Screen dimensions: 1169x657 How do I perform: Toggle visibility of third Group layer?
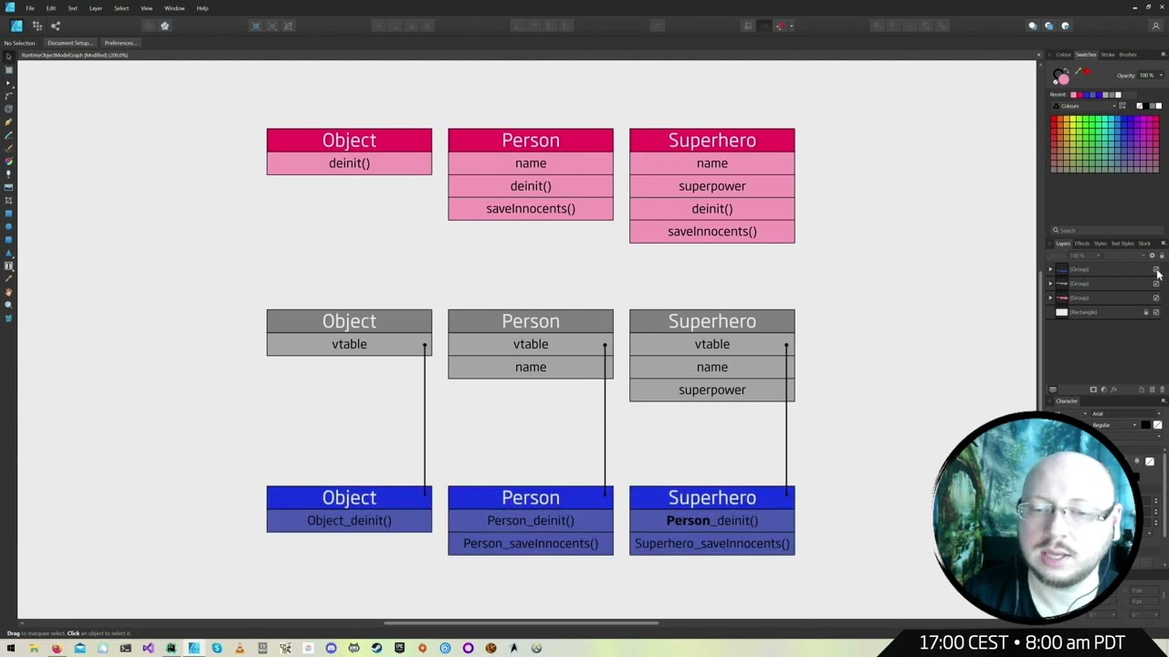click(x=1155, y=297)
